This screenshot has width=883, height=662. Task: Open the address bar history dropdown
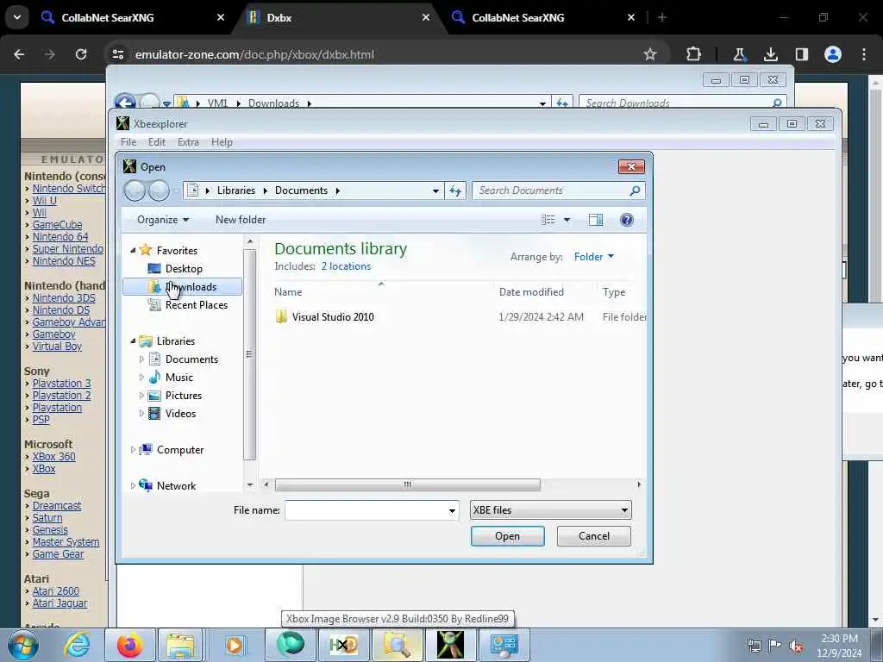coord(435,190)
